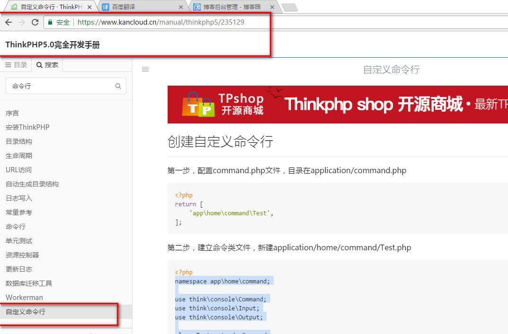Click use think\console\Input line
This screenshot has width=508, height=334.
[217, 308]
